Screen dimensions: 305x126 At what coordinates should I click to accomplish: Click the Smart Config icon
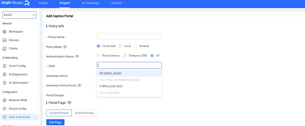pyautogui.click(x=4, y=66)
